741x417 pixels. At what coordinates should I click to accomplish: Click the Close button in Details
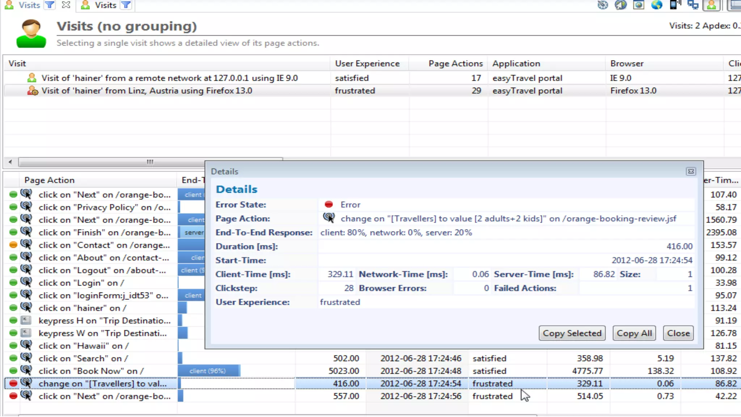click(678, 333)
